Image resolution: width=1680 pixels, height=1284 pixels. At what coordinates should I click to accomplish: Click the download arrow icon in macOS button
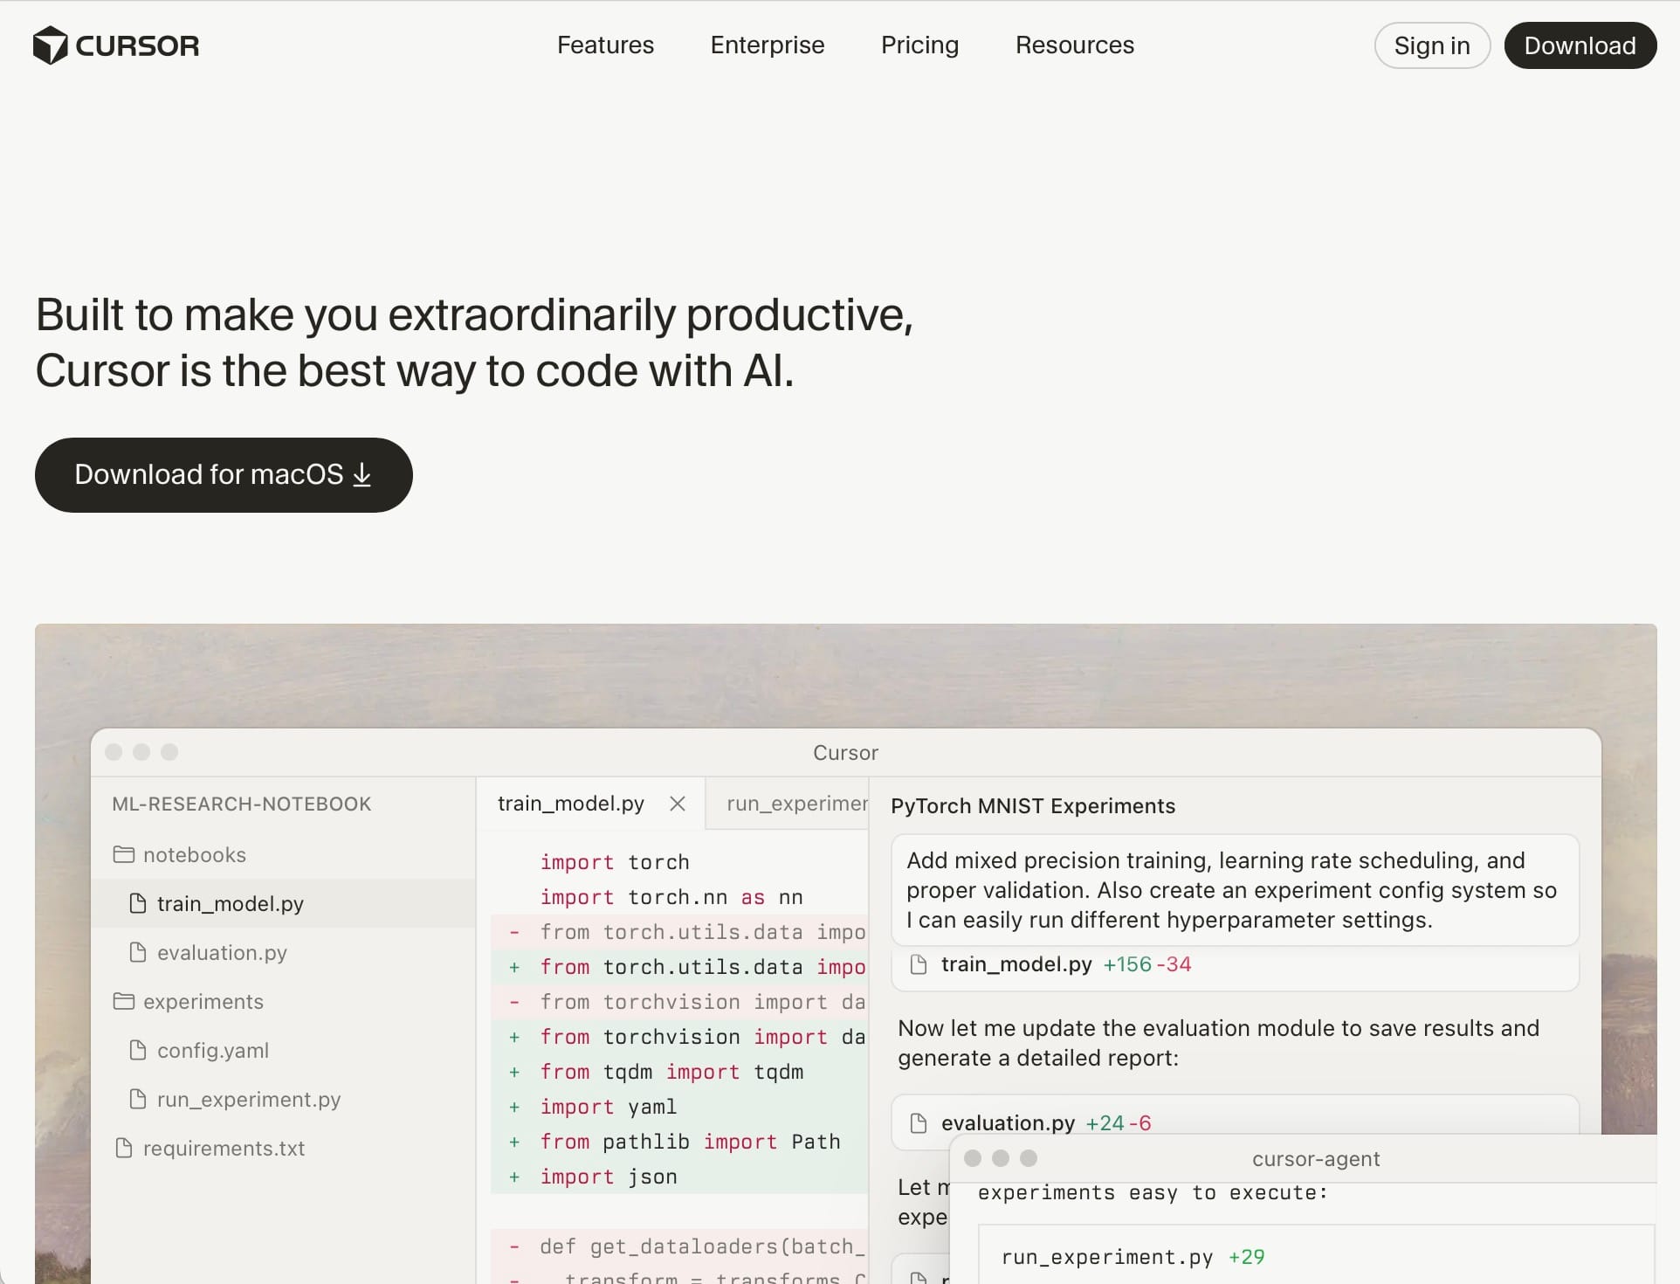click(x=362, y=474)
